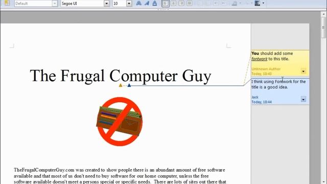This screenshot has height=184, width=327.
Task: Toggle Underline formatting
Action: [x=154, y=3]
